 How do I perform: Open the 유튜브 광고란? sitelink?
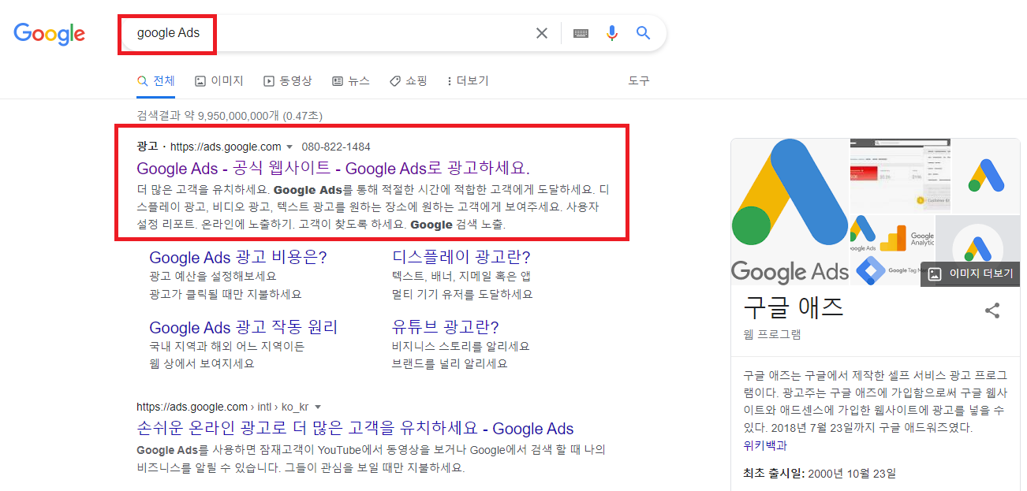coord(446,327)
